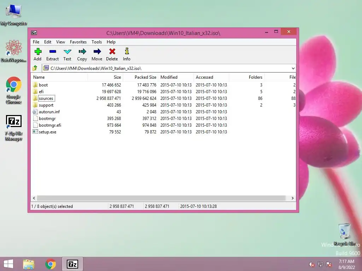Open the Edit menu
362x271 pixels.
[48, 42]
